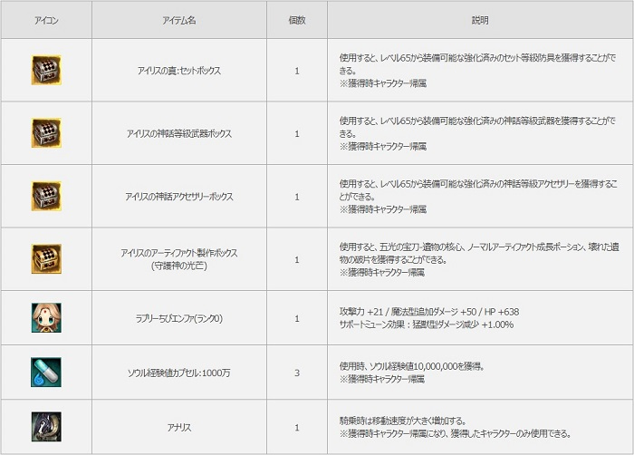Viewport: 634px width, 455px height.
Task: Click the アイリスの真:セットボックス chest icon
Action: point(46,71)
